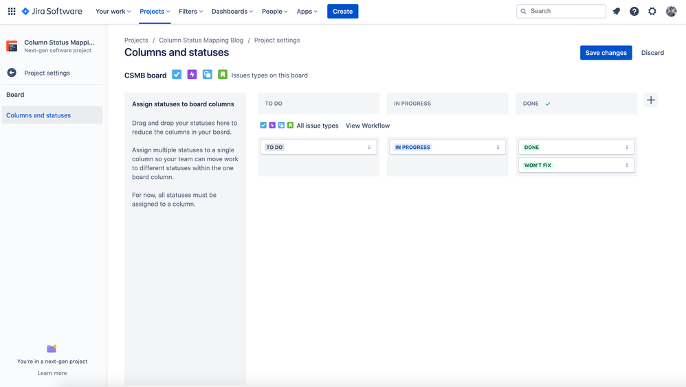Open the View Workflow link

coord(368,126)
